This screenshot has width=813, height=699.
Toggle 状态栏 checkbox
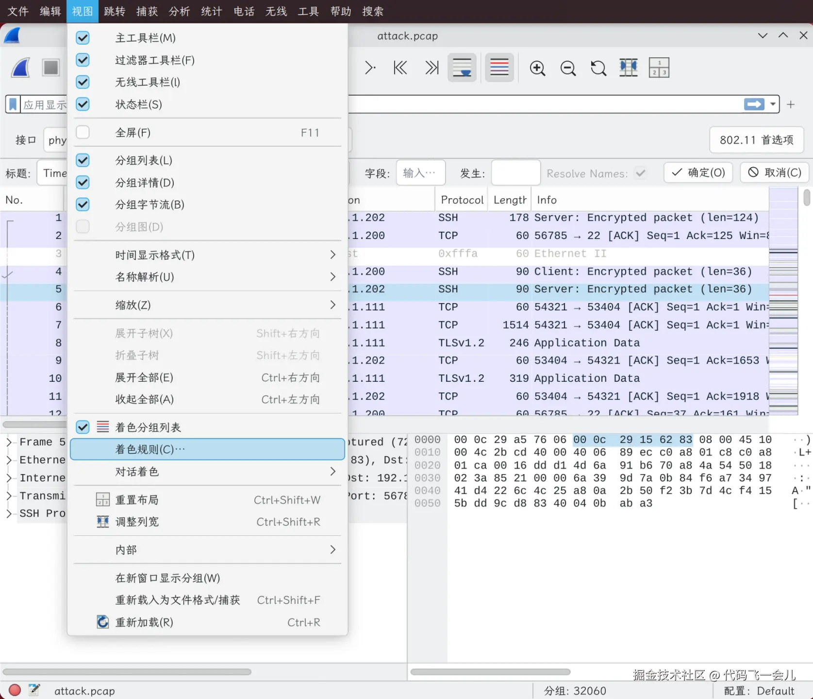click(83, 104)
